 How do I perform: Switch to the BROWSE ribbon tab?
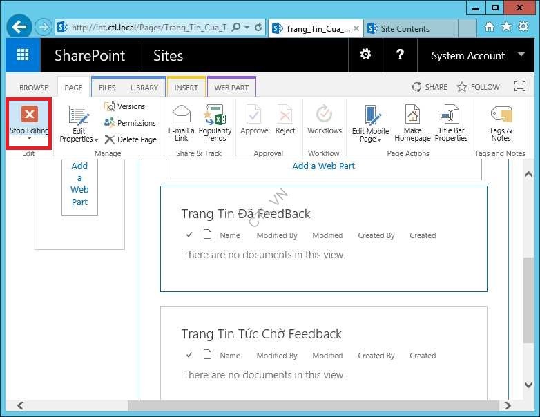coord(33,88)
